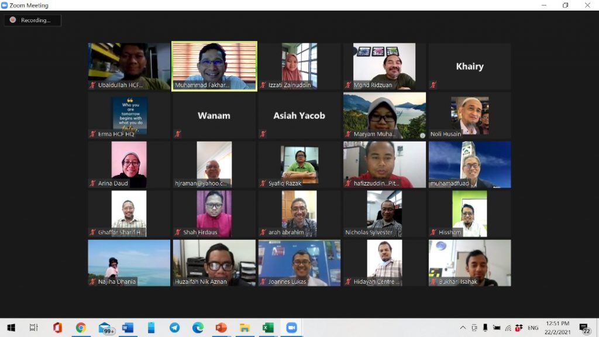Open File Explorer from the taskbar
Viewport: 599px width, 337px height.
click(245, 328)
